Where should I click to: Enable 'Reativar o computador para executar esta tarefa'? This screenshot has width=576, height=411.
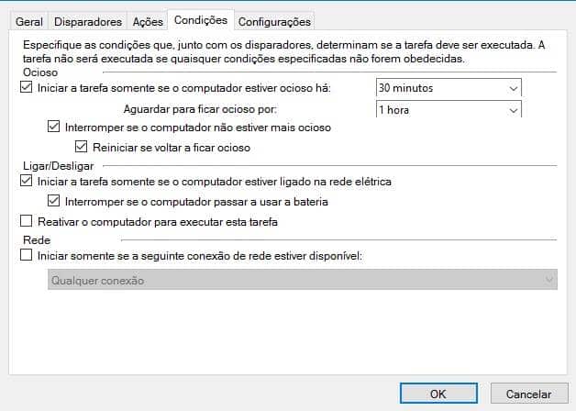25,221
